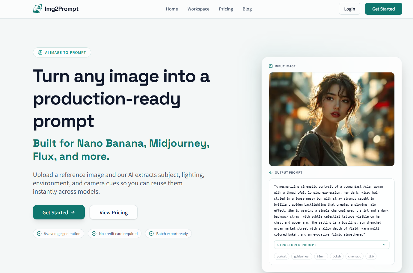Click the header Get Started button
The width and height of the screenshot is (413, 273).
click(x=383, y=9)
